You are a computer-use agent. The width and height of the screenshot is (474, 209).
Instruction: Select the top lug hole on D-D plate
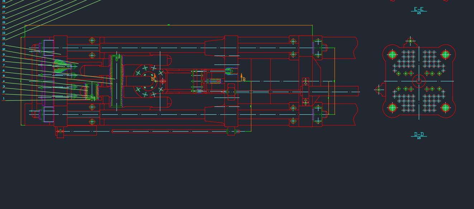pyautogui.click(x=411, y=41)
